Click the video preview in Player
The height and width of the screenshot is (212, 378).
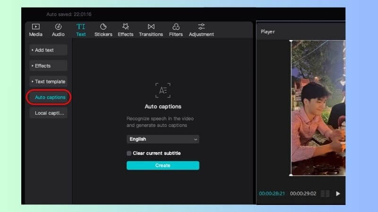tap(318, 108)
